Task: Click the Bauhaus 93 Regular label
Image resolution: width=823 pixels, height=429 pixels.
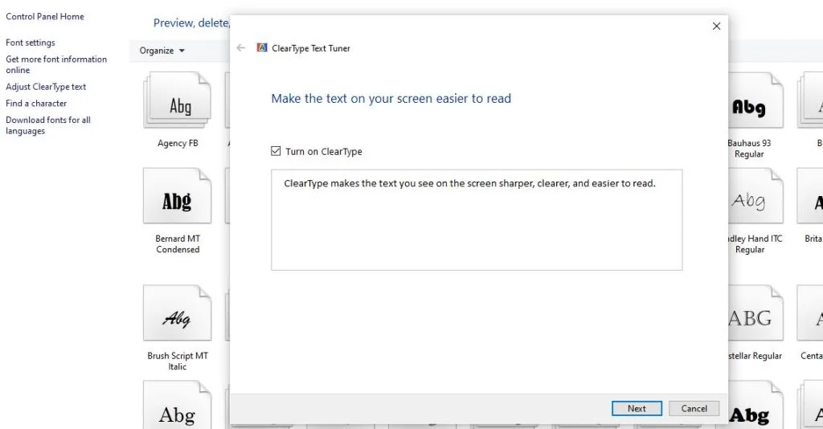Action: (750, 149)
